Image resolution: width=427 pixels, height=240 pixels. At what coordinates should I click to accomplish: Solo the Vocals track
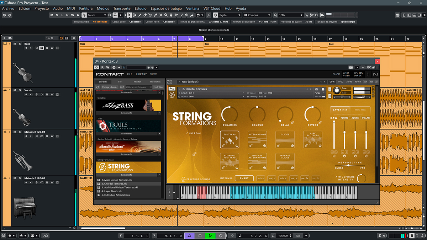(x=20, y=90)
